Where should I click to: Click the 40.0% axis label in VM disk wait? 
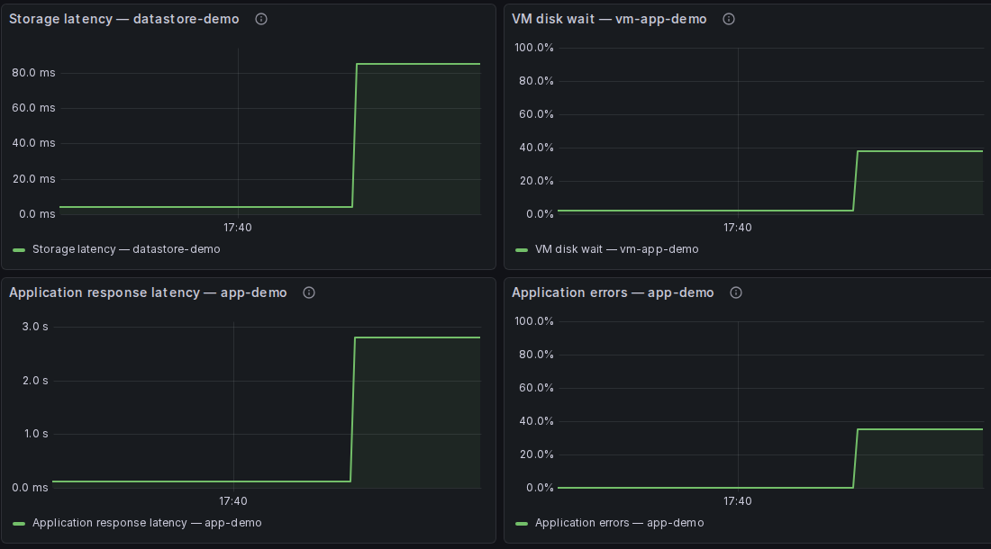pyautogui.click(x=537, y=148)
